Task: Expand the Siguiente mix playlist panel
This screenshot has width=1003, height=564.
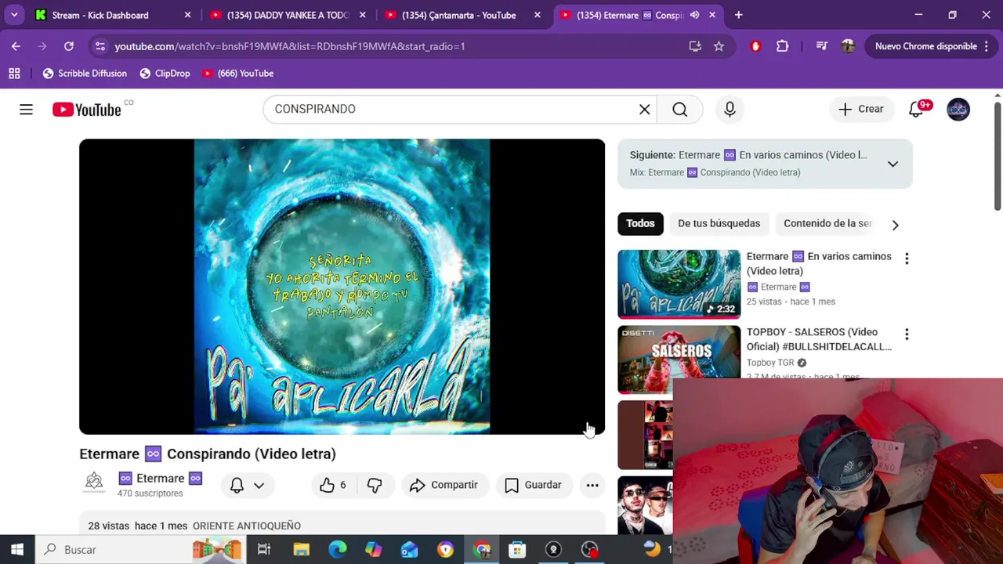Action: [x=893, y=164]
